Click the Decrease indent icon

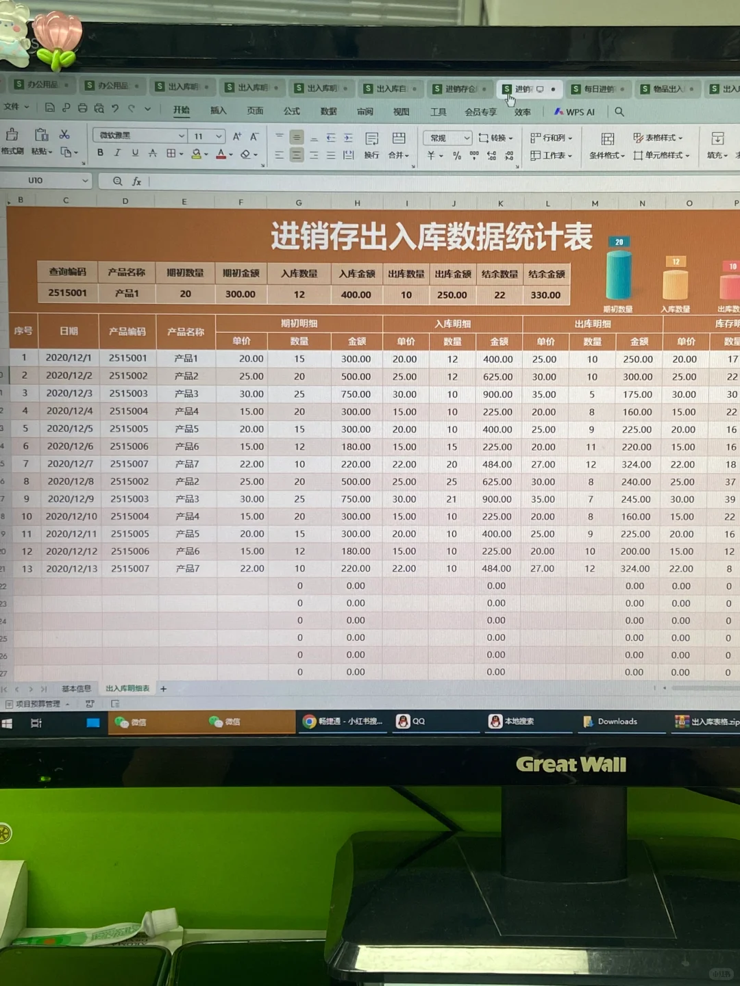pyautogui.click(x=331, y=138)
